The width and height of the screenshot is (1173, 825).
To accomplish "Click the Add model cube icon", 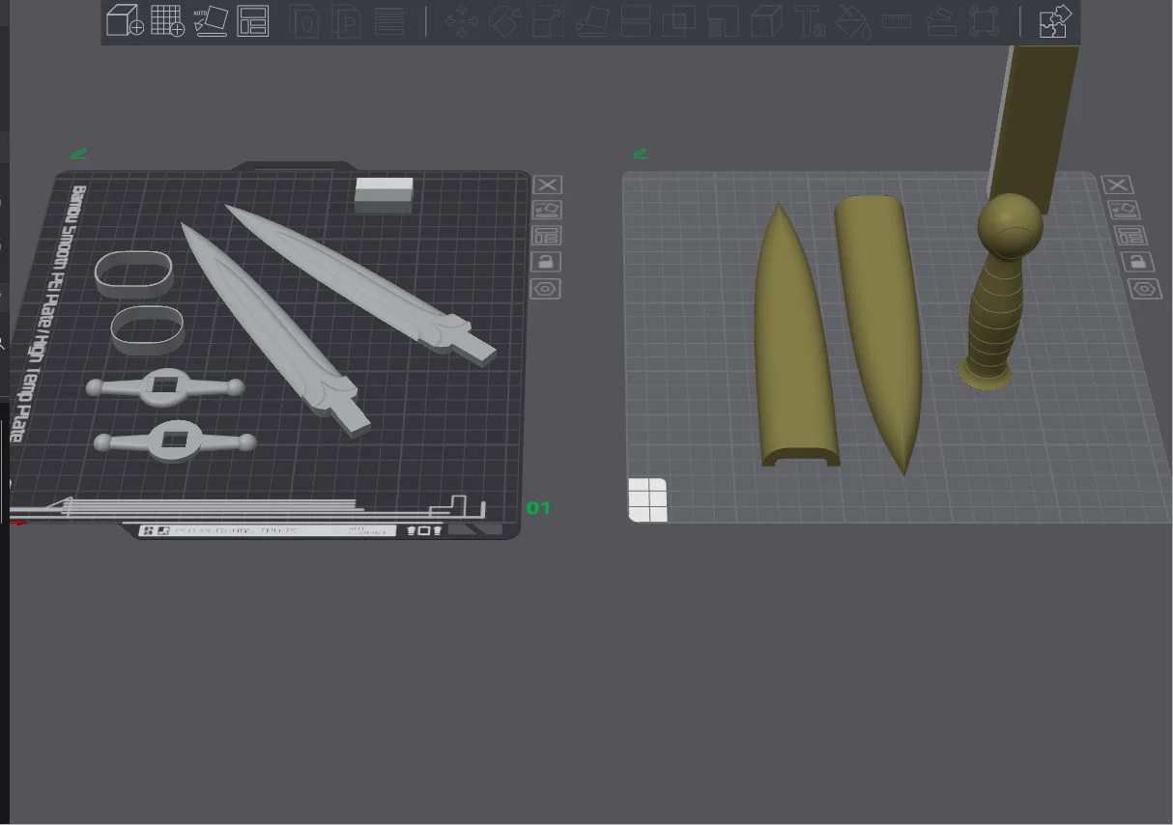I will (124, 20).
